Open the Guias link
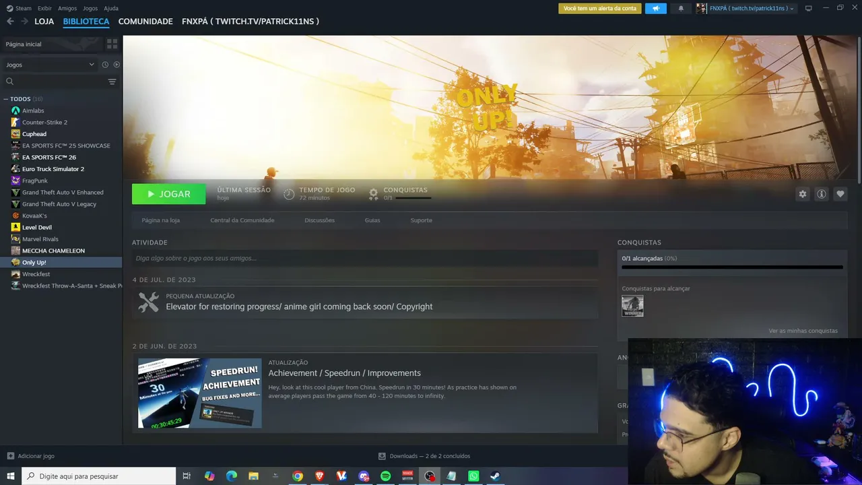The height and width of the screenshot is (485, 862). 372,220
